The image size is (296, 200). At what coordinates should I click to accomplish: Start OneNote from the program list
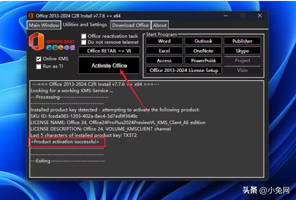pos(203,51)
